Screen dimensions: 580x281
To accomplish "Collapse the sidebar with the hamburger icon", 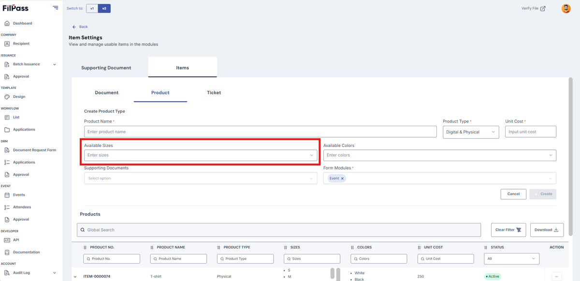I will click(56, 8).
